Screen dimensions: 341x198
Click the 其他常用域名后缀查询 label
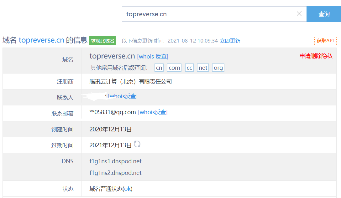click(x=119, y=68)
